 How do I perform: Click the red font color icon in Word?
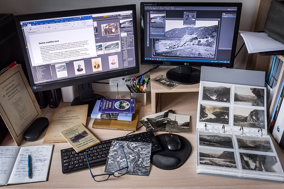tap(46, 28)
